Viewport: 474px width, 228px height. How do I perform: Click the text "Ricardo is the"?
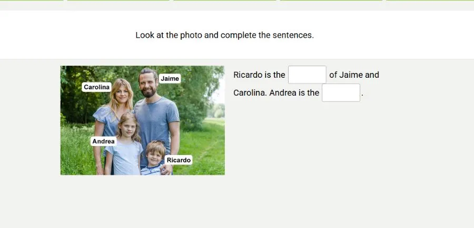pos(259,75)
